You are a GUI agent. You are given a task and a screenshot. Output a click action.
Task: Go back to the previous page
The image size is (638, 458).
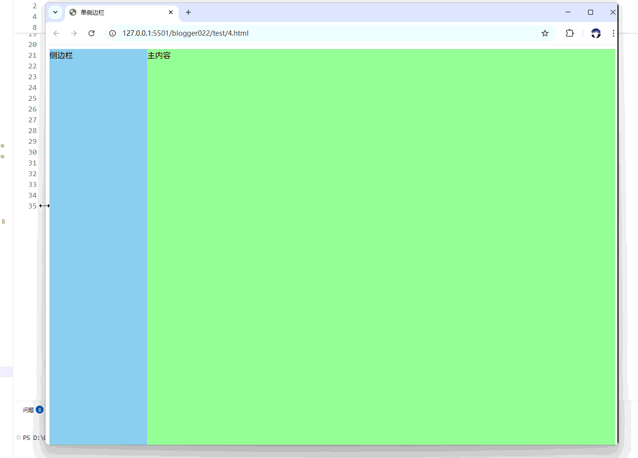point(56,33)
